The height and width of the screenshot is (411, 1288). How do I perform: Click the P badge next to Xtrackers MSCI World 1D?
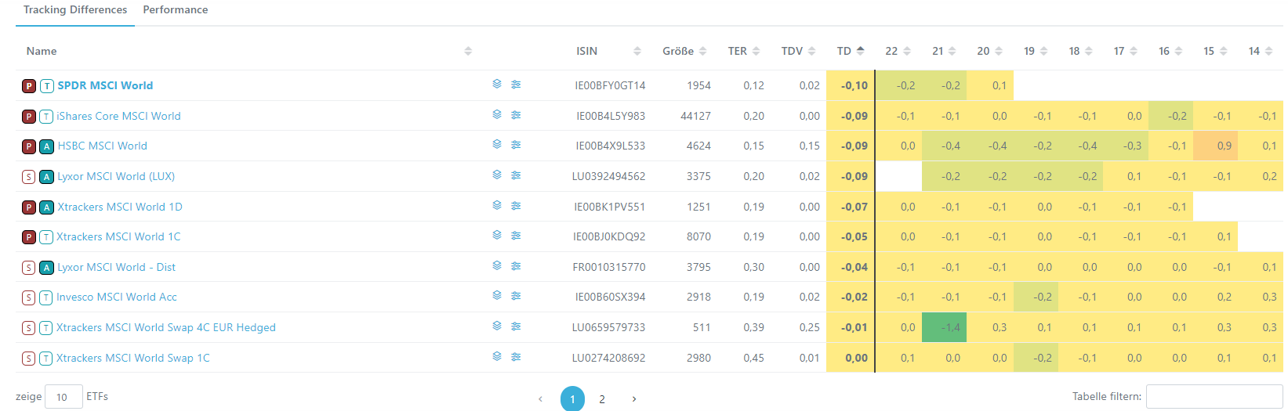pos(29,207)
